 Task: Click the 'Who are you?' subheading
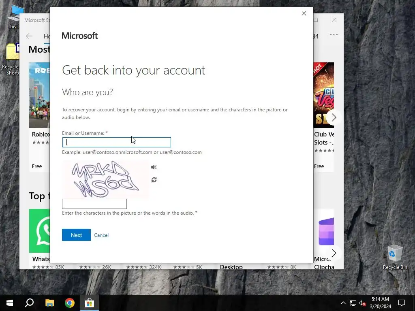tap(88, 92)
